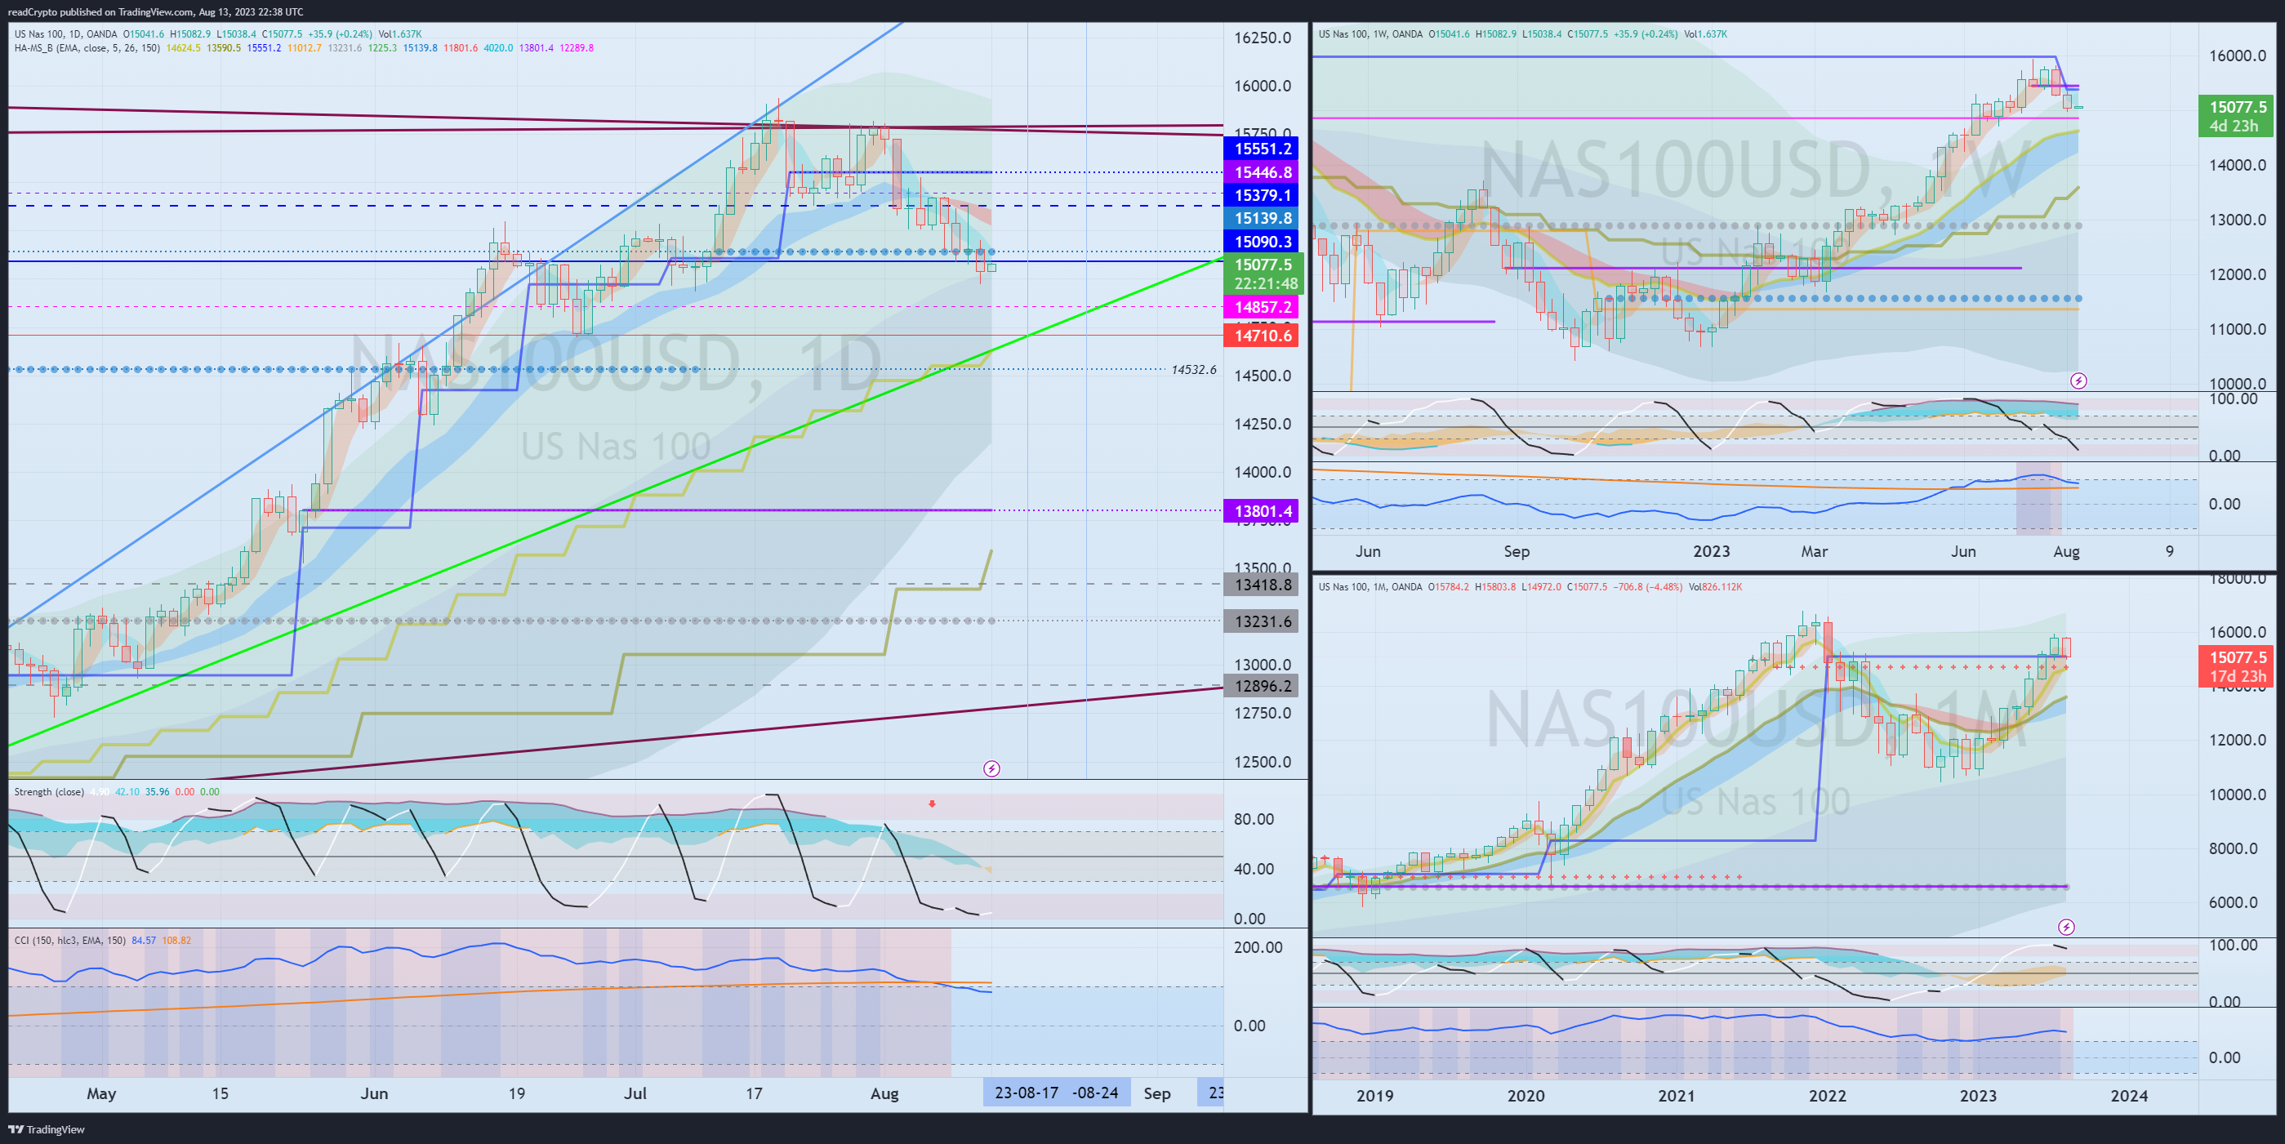Click the red 15077.5 label on monthly chart
Viewport: 2285px width, 1144px height.
pyautogui.click(x=2235, y=667)
